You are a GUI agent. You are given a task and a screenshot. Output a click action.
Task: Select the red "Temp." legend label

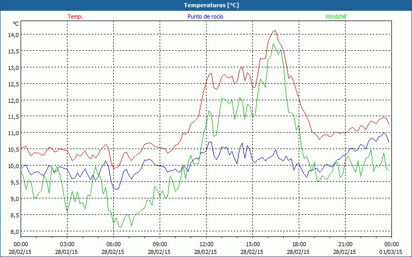tap(75, 16)
